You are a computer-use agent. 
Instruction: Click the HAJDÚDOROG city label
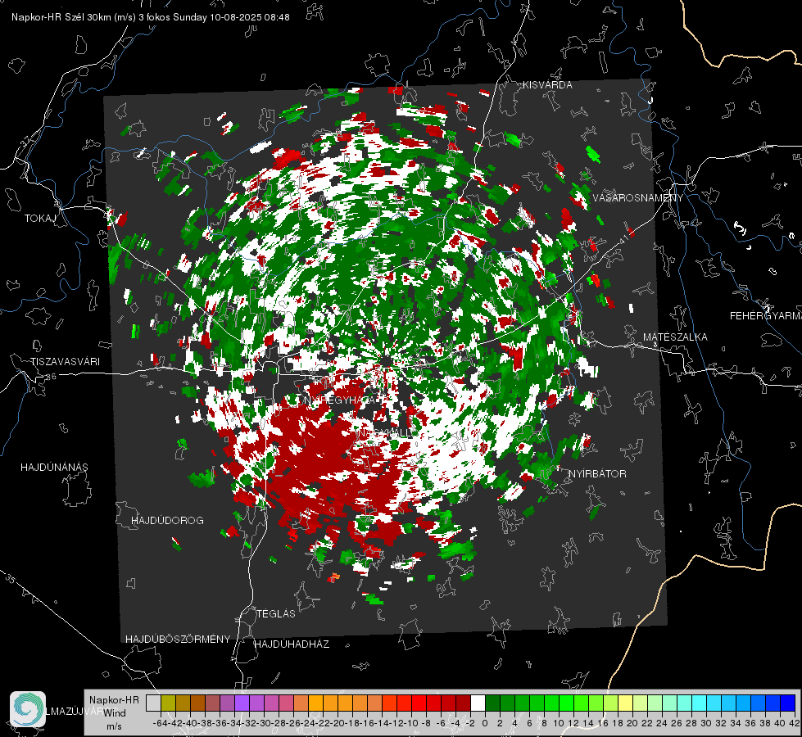coord(167,520)
